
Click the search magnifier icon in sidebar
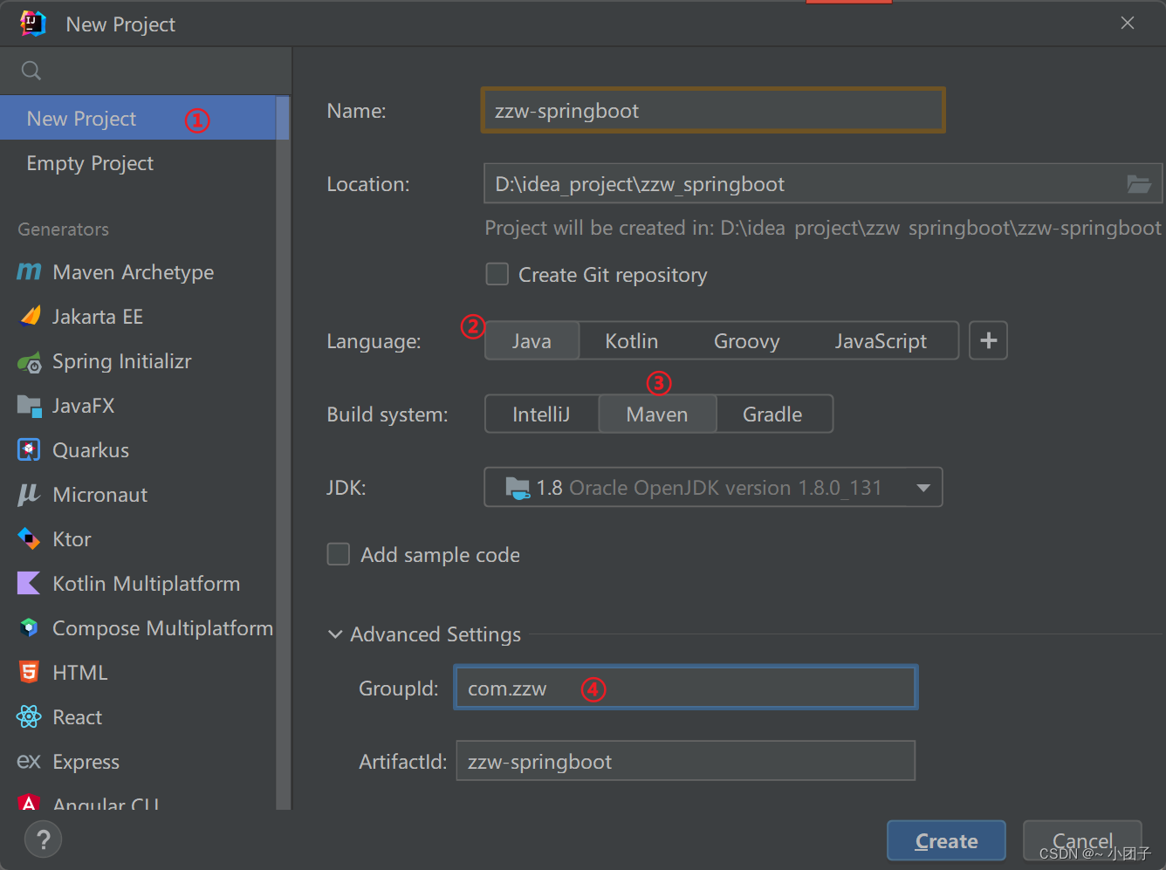(x=31, y=71)
